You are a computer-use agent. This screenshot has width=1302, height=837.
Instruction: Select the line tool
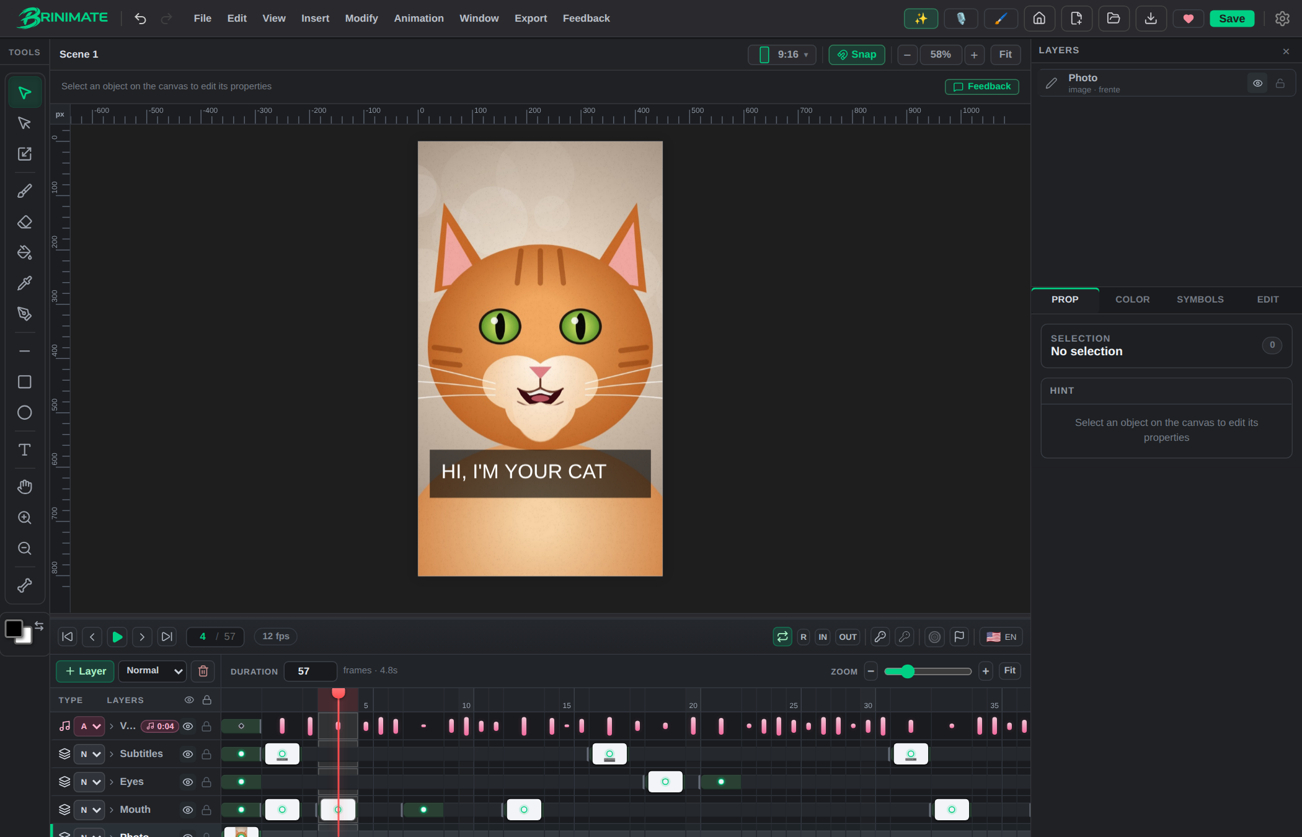[x=25, y=351]
